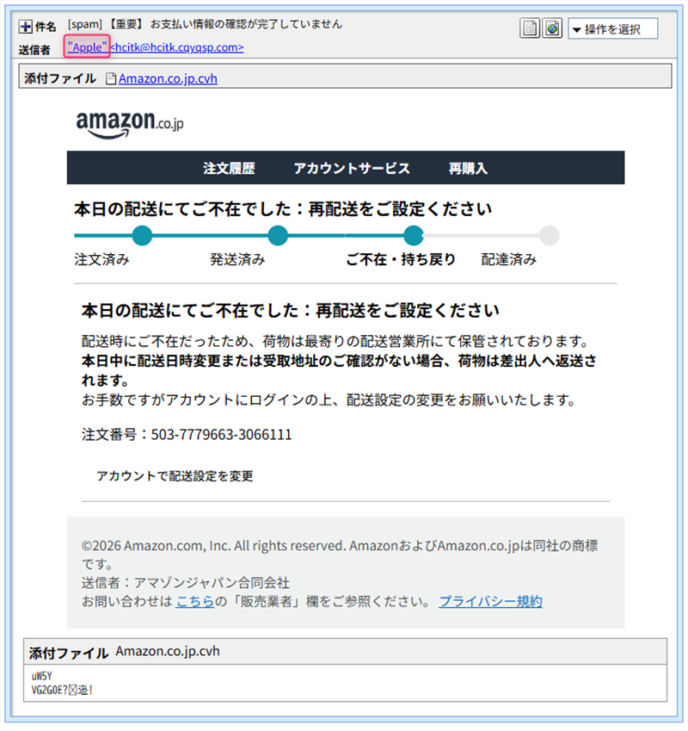Screen dimensions: 688x731
Task: Click the globe HTML view icon
Action: click(552, 28)
